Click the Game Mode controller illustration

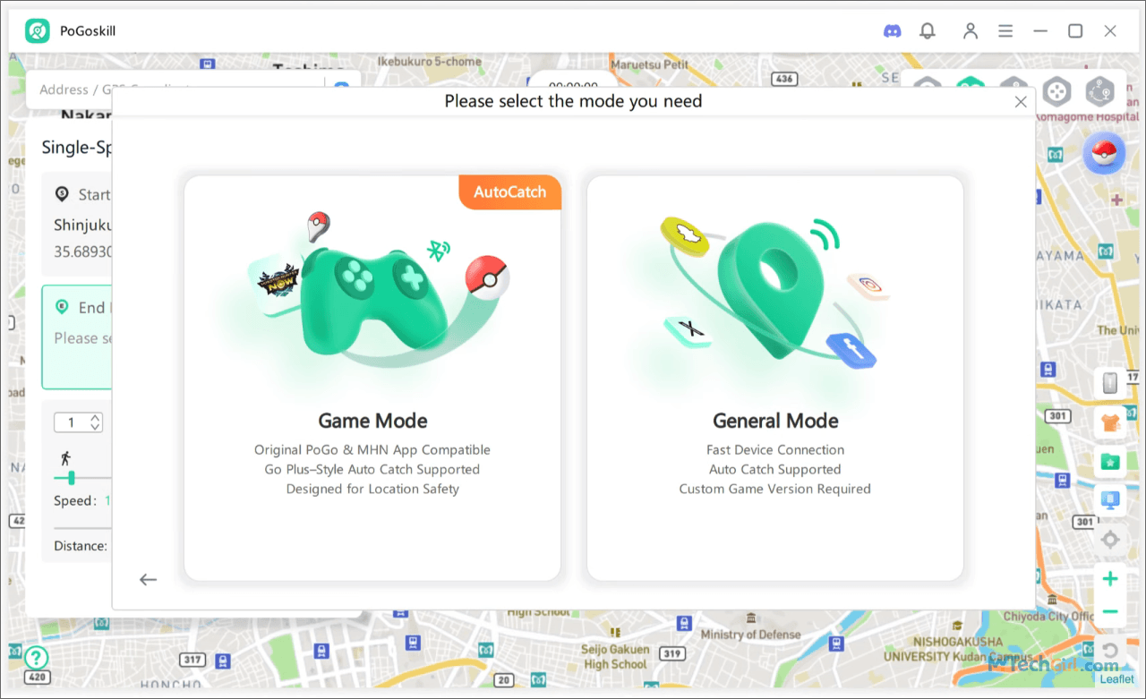point(374,300)
